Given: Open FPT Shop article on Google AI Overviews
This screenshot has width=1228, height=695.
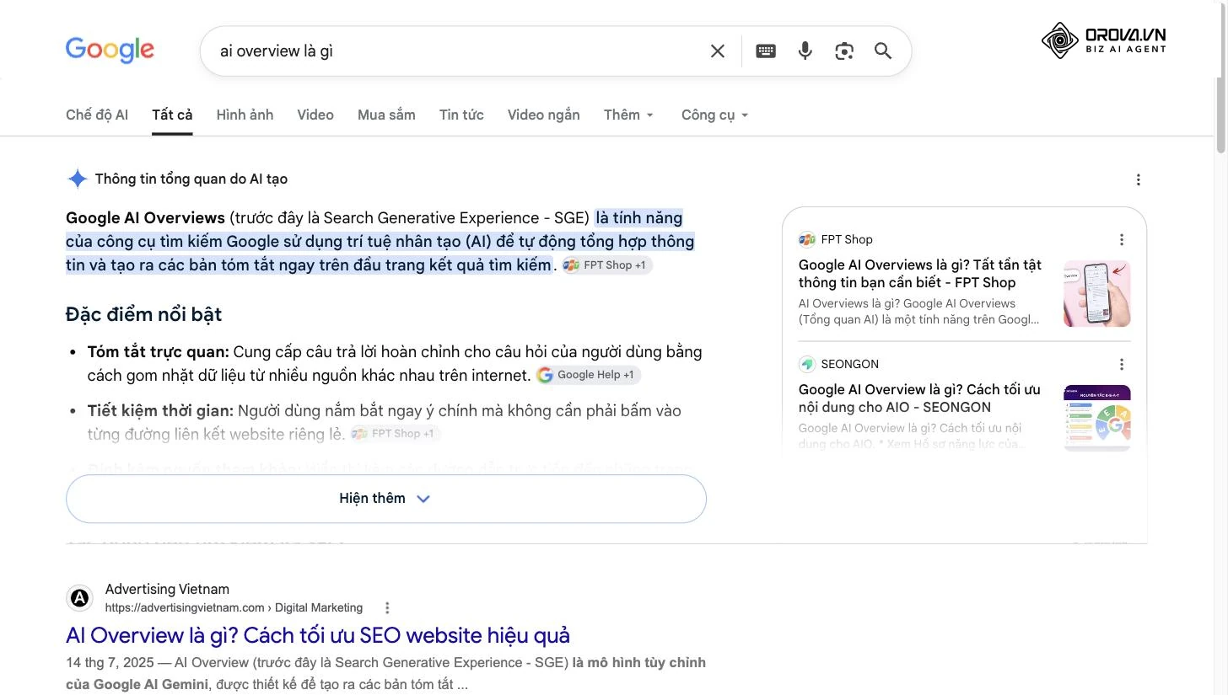Looking at the screenshot, I should 920,274.
